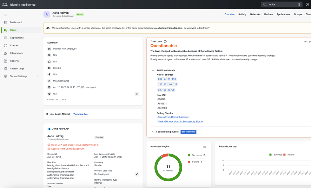Viewport: 311px width, 188px height.
Task: Open the Devices tab
Action: click(x=268, y=14)
